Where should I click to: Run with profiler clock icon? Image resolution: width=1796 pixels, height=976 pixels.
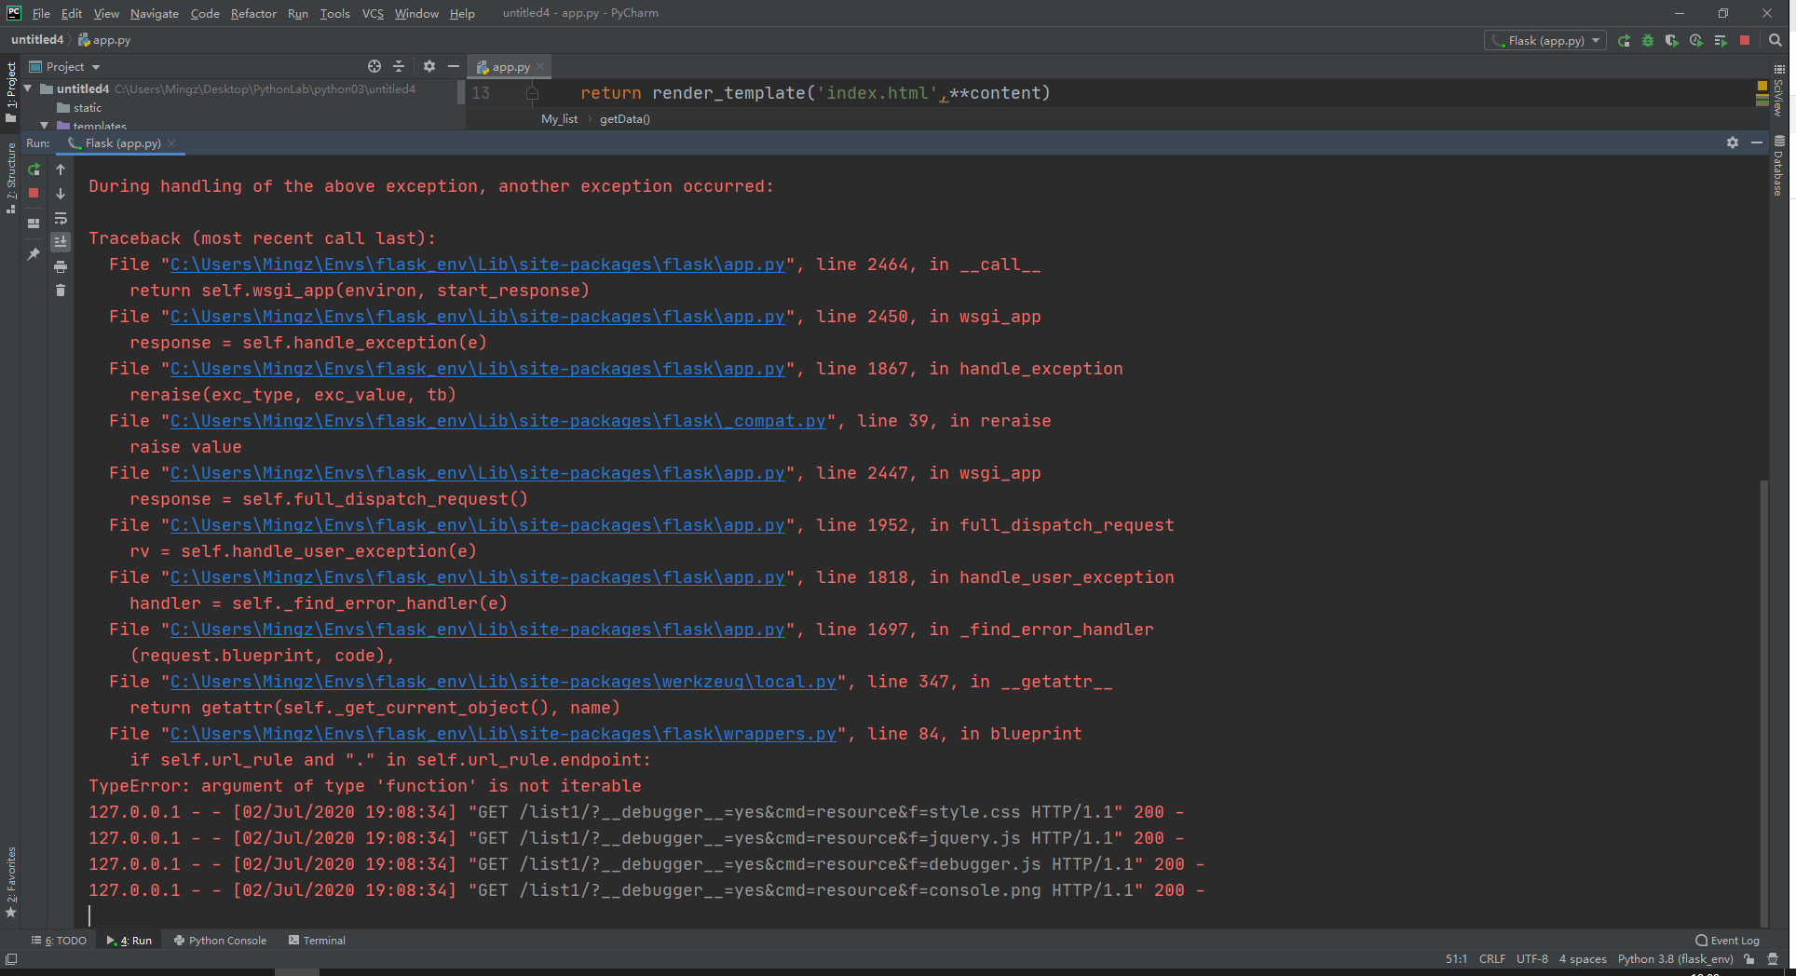tap(1696, 40)
